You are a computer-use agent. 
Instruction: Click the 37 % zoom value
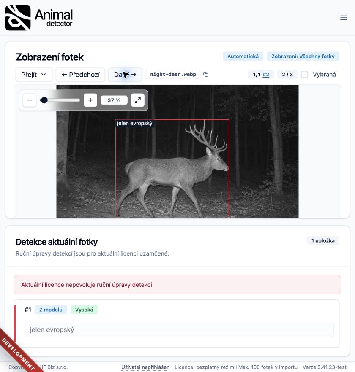pyautogui.click(x=114, y=100)
